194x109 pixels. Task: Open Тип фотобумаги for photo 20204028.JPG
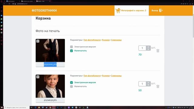[92, 76]
